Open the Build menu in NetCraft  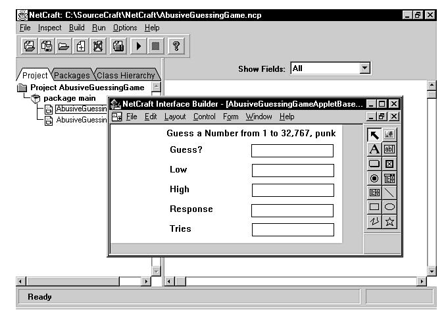(76, 28)
